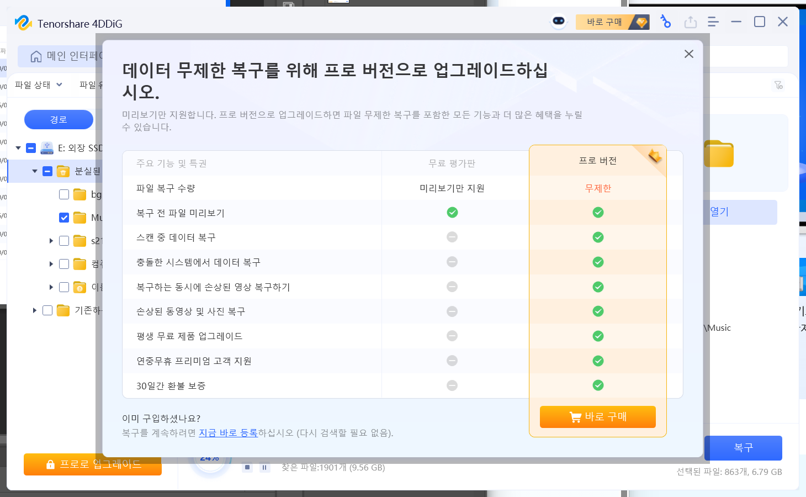Click the Music folder icon in tree
Image resolution: width=806 pixels, height=497 pixels.
(79, 218)
